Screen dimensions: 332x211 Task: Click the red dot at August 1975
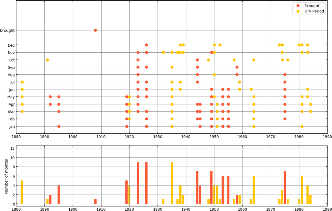[285, 75]
